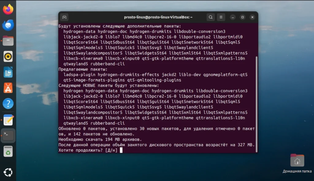Click the 'jackd2' suggested package
This screenshot has width=314, height=181.
169,75
